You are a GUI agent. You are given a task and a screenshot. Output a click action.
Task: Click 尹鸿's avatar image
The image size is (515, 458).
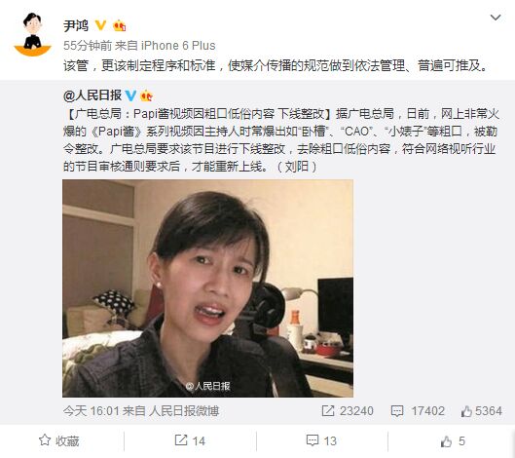click(x=32, y=34)
